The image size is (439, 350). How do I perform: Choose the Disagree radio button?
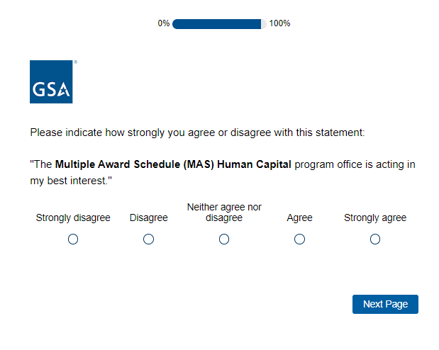click(148, 239)
